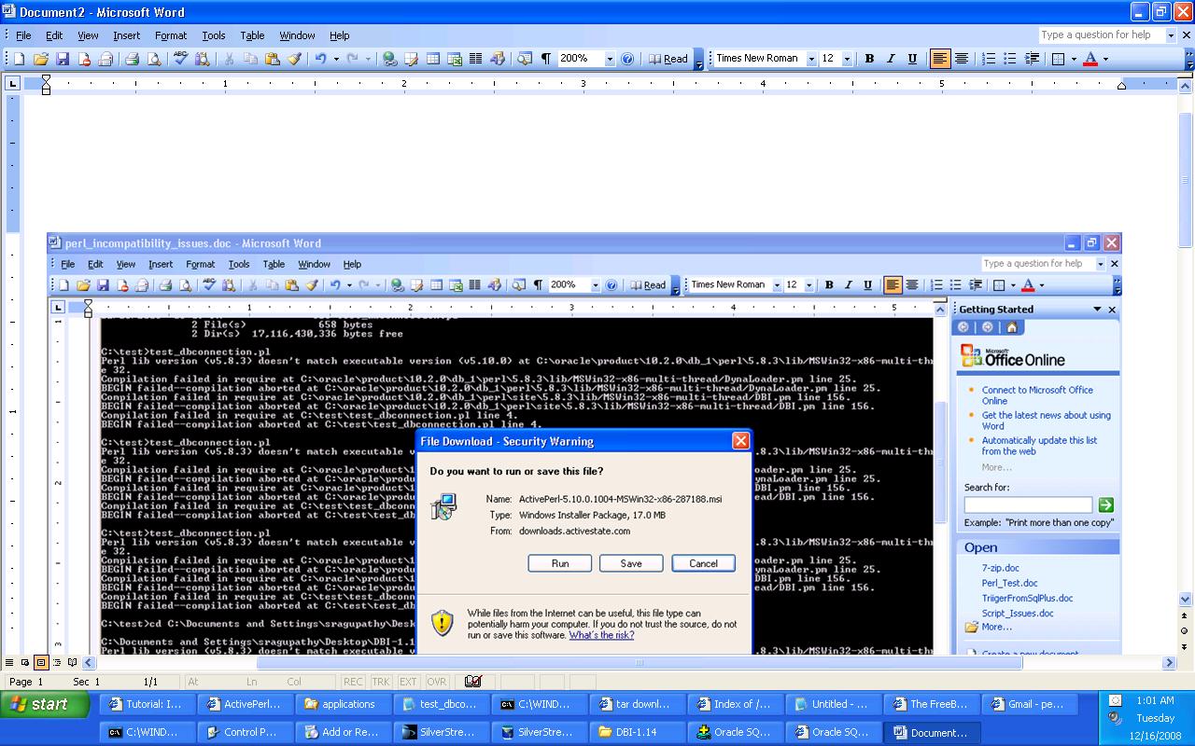This screenshot has width=1195, height=746.
Task: Open the 200% Zoom dropdown in Document2 toolbar
Action: tap(610, 59)
